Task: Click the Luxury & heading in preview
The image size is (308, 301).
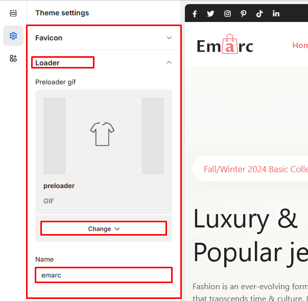Action: click(x=245, y=221)
